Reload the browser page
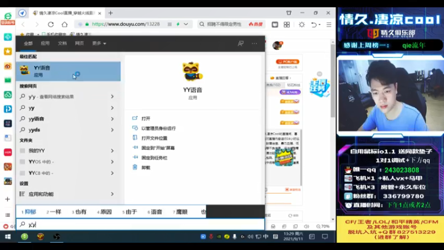Image resolution: width=444 pixels, height=250 pixels. click(51, 24)
